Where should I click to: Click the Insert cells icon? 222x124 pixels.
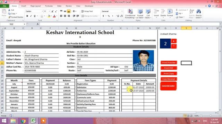tap(156, 11)
